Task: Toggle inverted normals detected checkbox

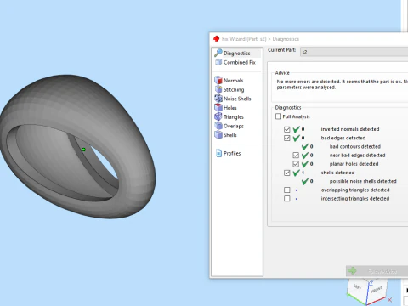Action: (x=287, y=129)
